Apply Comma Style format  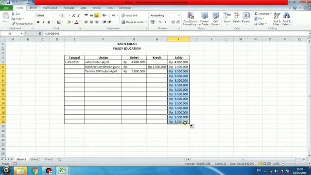pyautogui.click(x=165, y=22)
